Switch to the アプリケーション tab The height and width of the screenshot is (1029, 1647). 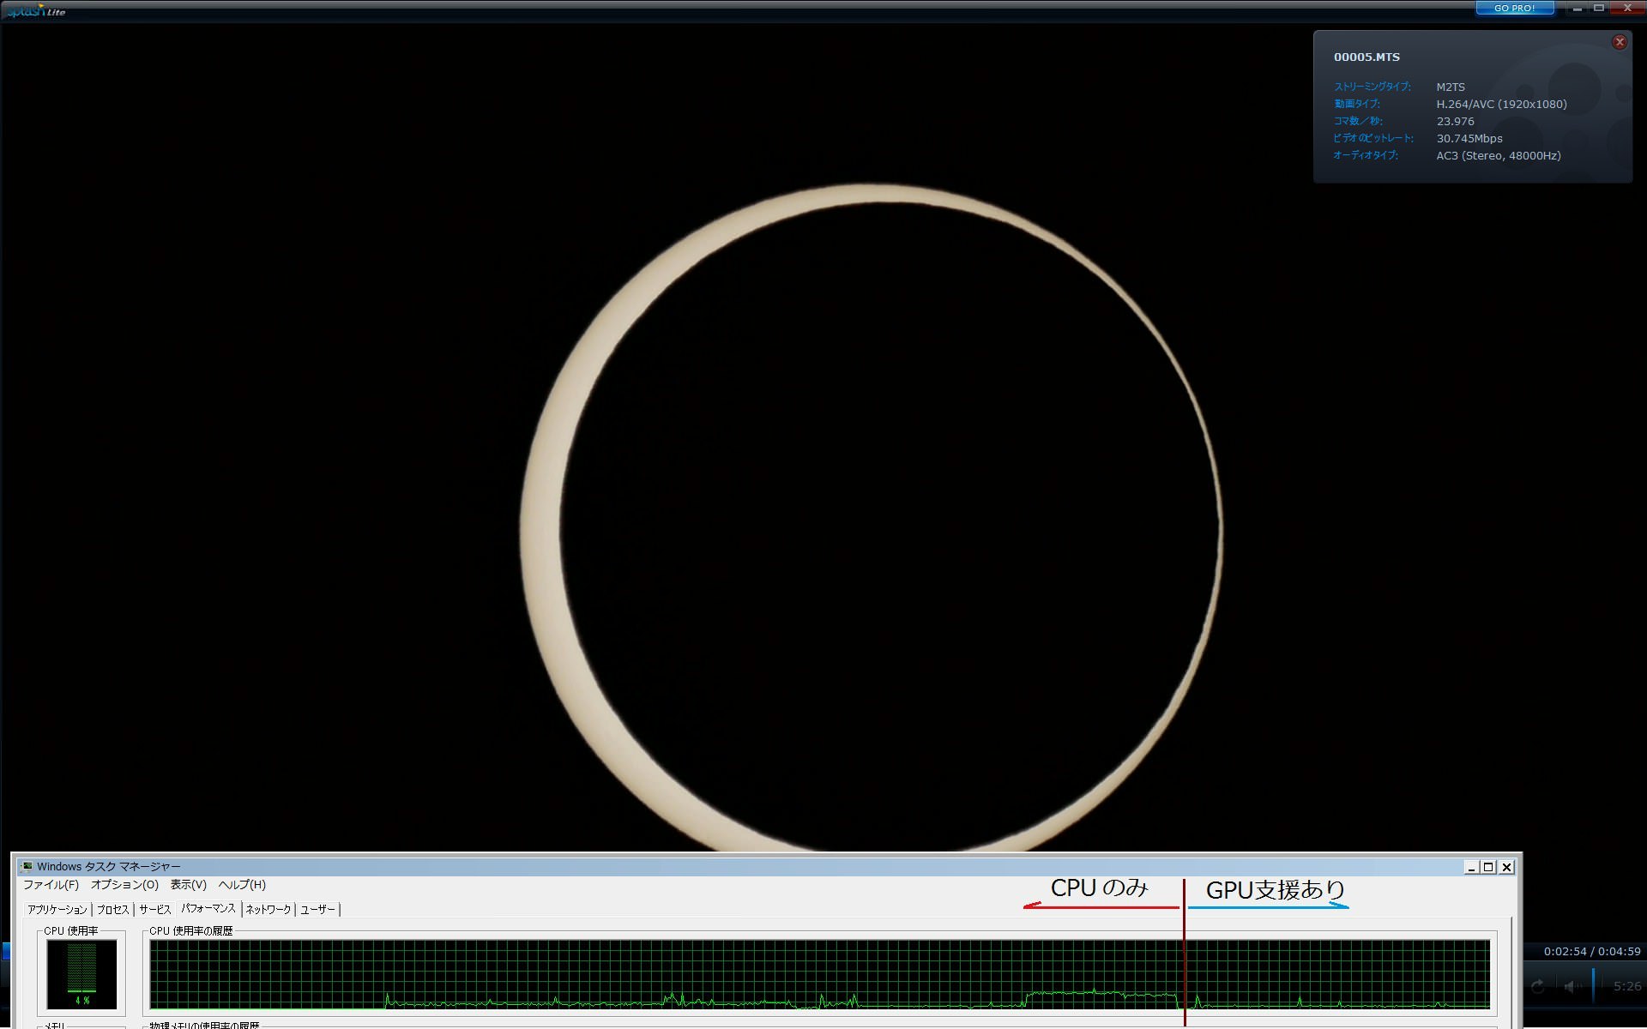57,910
